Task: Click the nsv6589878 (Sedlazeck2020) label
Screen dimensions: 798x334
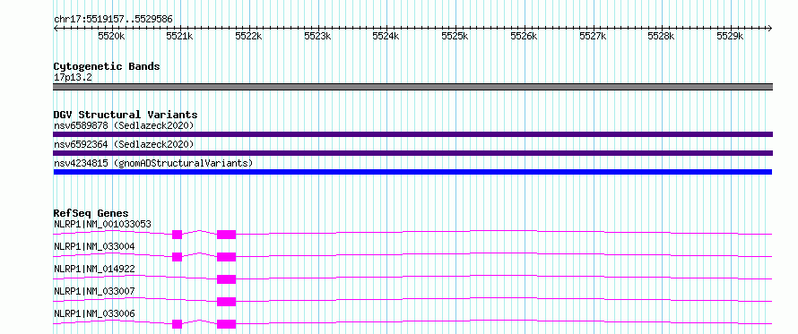Action: click(x=124, y=125)
